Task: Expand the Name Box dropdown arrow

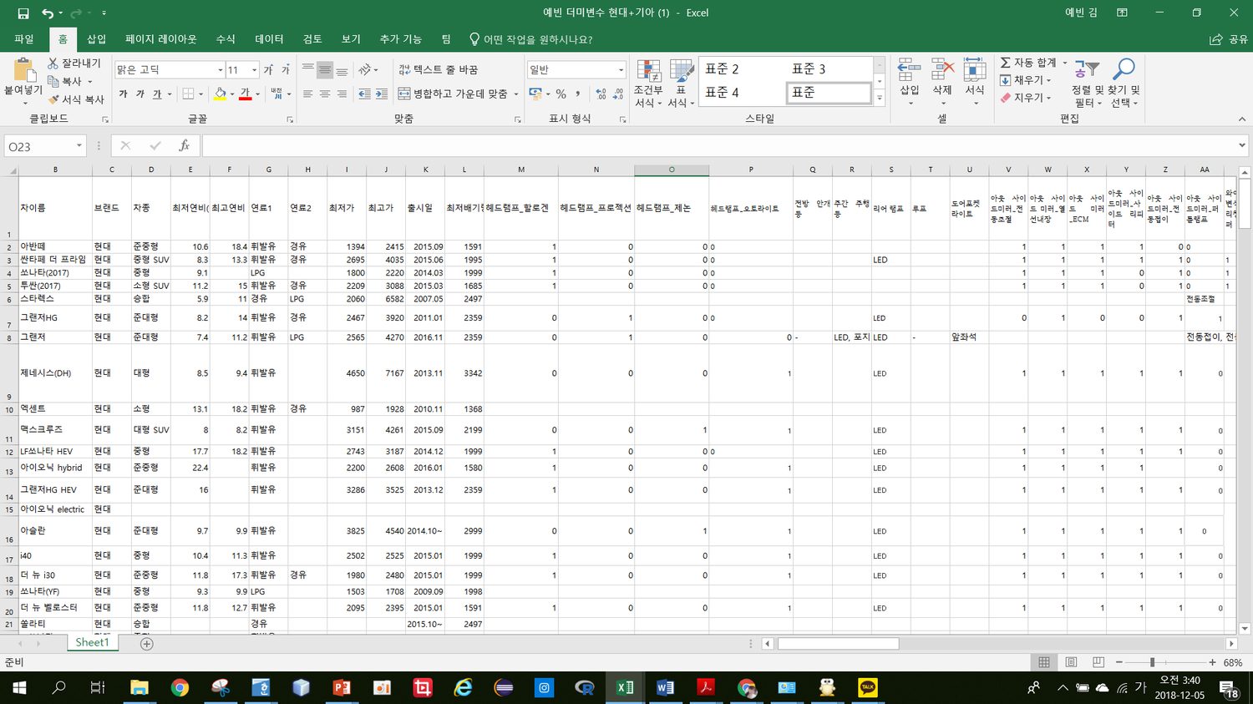Action: 79,146
